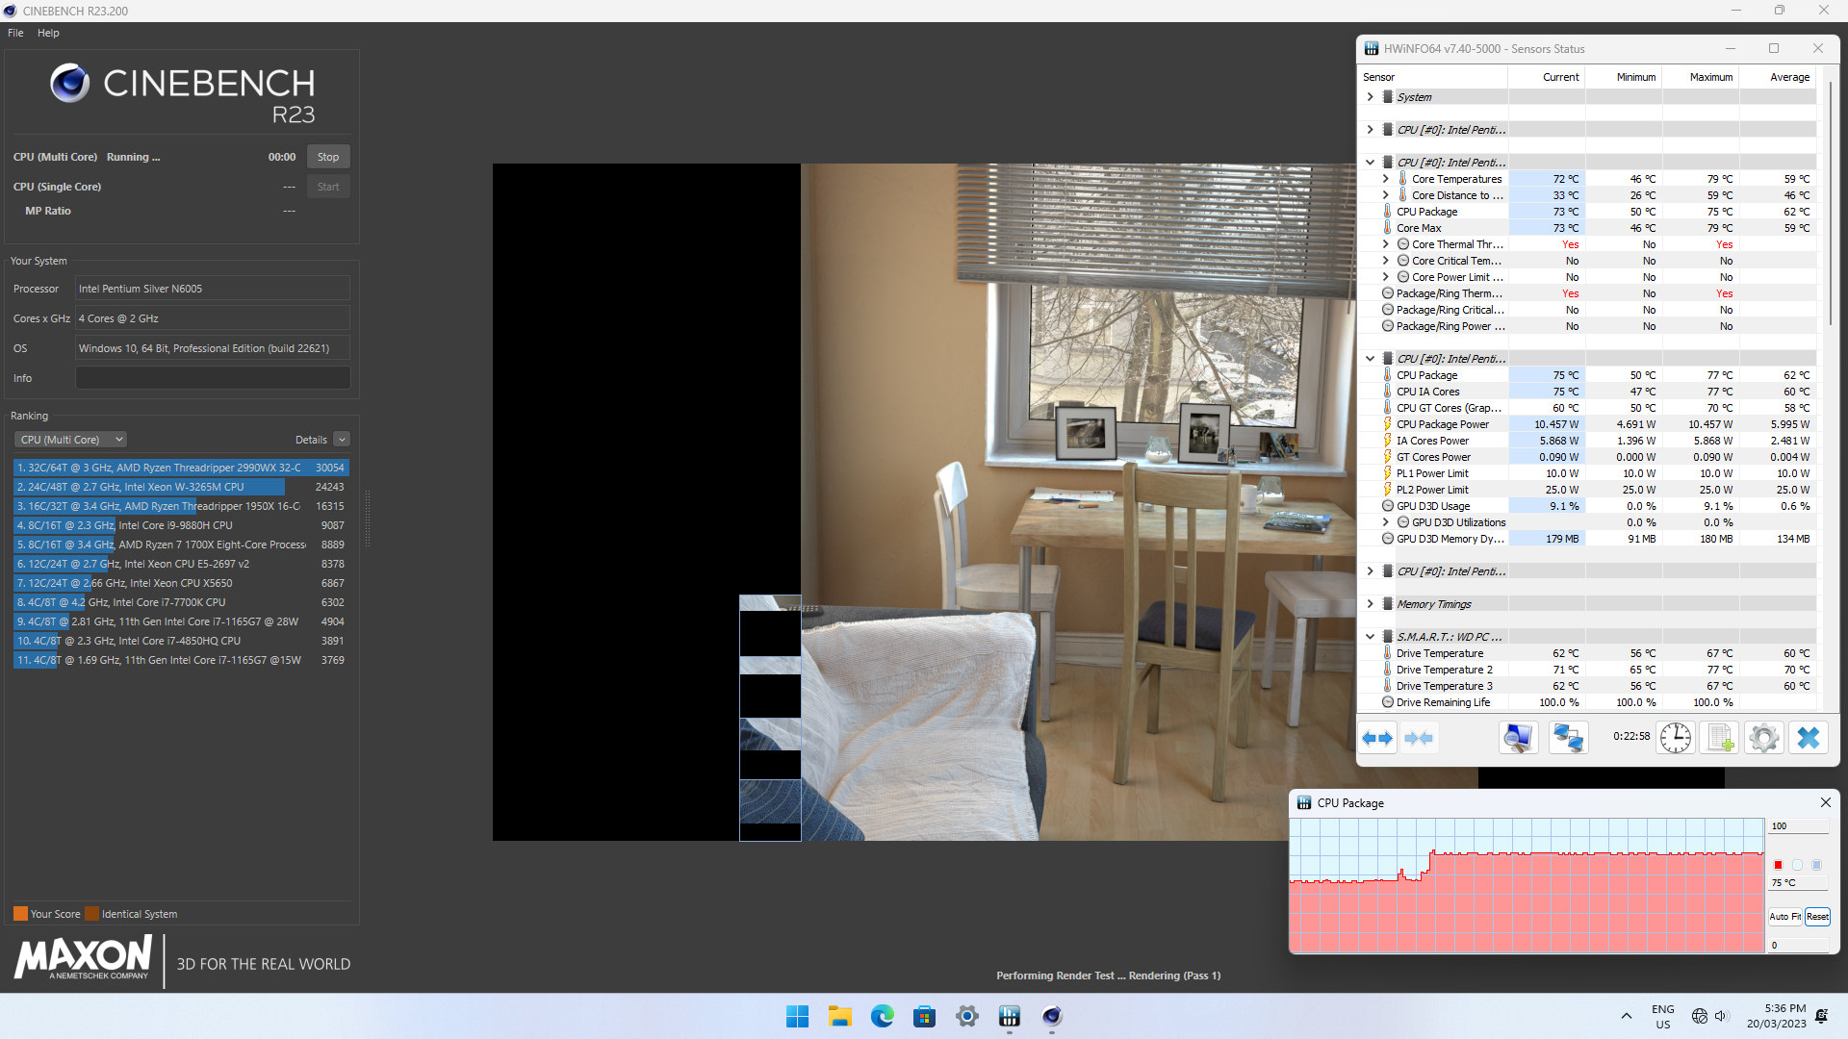Viewport: 1848px width, 1039px height.
Task: Click the Details label in Ranking
Action: [311, 440]
